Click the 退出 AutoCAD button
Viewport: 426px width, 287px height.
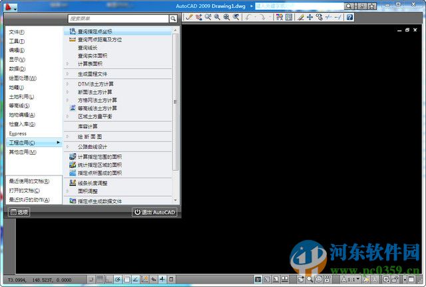pyautogui.click(x=155, y=212)
